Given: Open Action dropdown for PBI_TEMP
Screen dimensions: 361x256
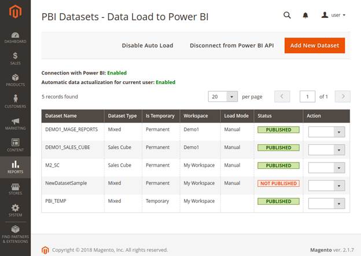Looking at the screenshot, I should tap(326, 204).
